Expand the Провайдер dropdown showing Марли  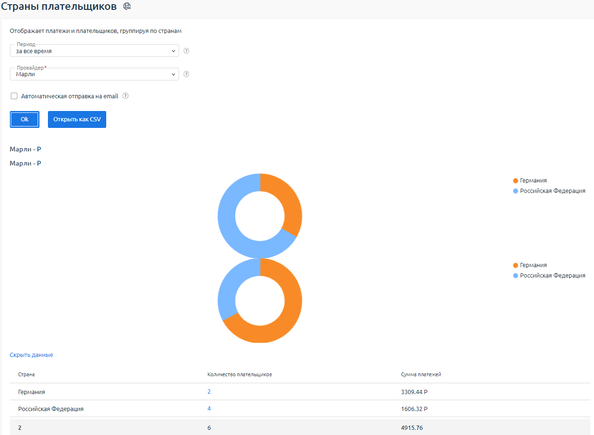click(x=94, y=74)
